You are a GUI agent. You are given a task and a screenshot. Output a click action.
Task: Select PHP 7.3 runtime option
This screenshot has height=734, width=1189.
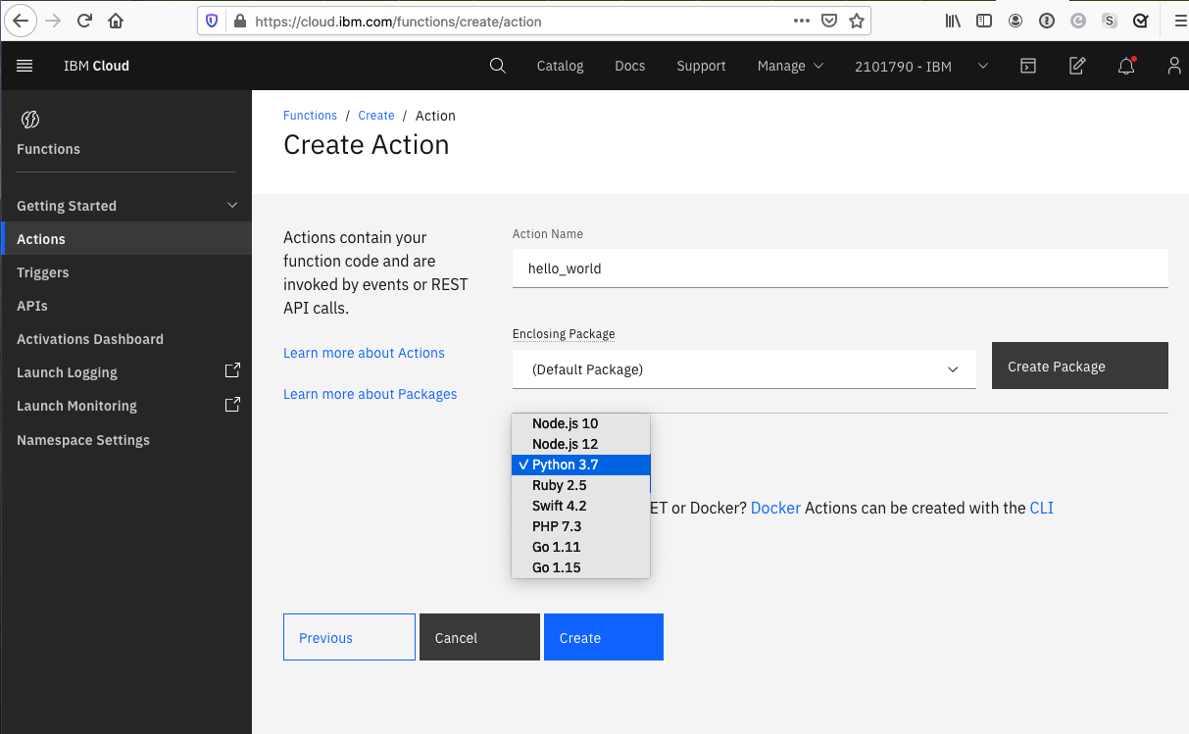click(x=581, y=526)
